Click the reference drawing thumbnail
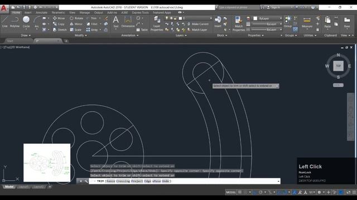The width and height of the screenshot is (357, 200). (x=47, y=162)
